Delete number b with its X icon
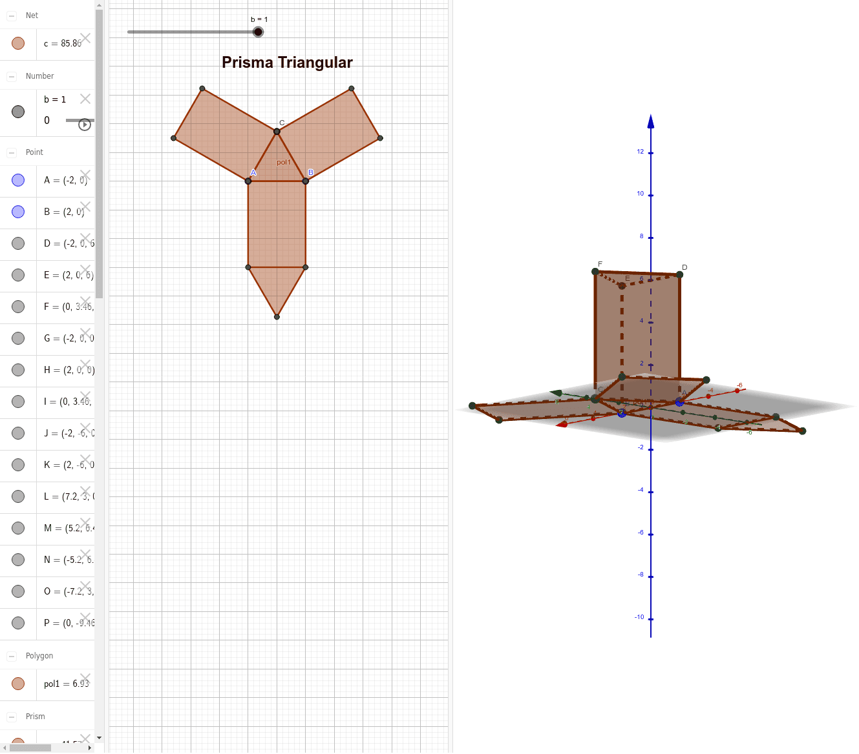 pyautogui.click(x=85, y=99)
